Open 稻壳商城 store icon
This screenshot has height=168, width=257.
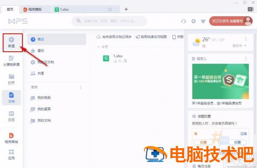click(11, 135)
